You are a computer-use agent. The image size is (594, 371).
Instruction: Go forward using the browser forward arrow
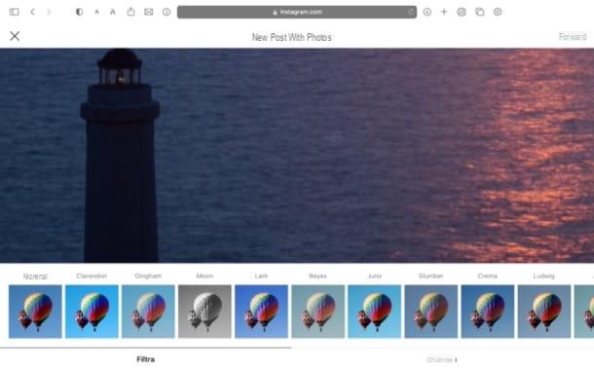(x=49, y=12)
